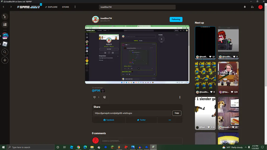Open the Roblox community icon

[5, 44]
